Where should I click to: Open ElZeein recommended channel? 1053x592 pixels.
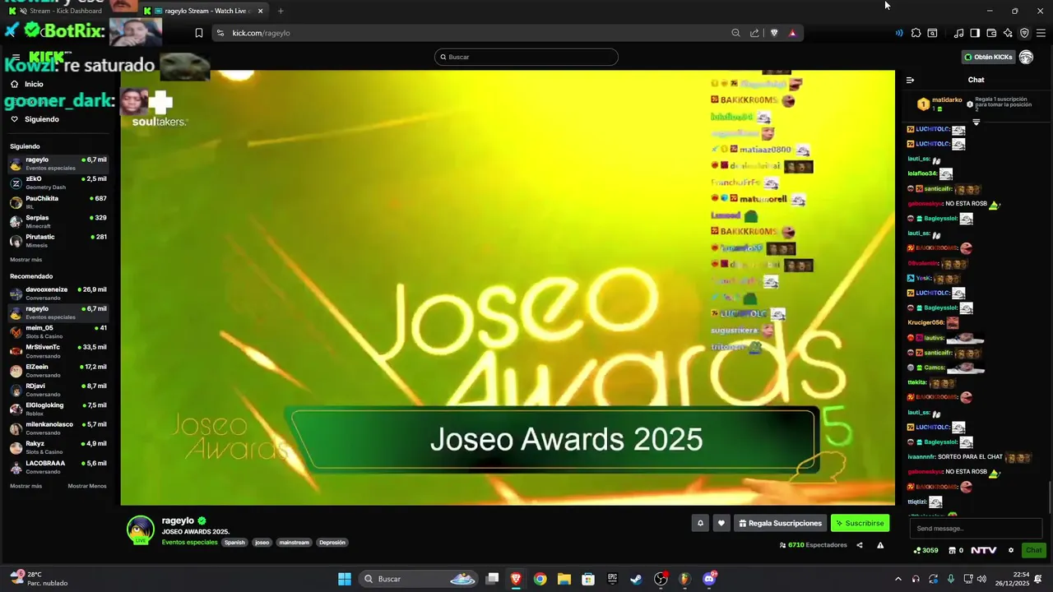click(x=58, y=370)
